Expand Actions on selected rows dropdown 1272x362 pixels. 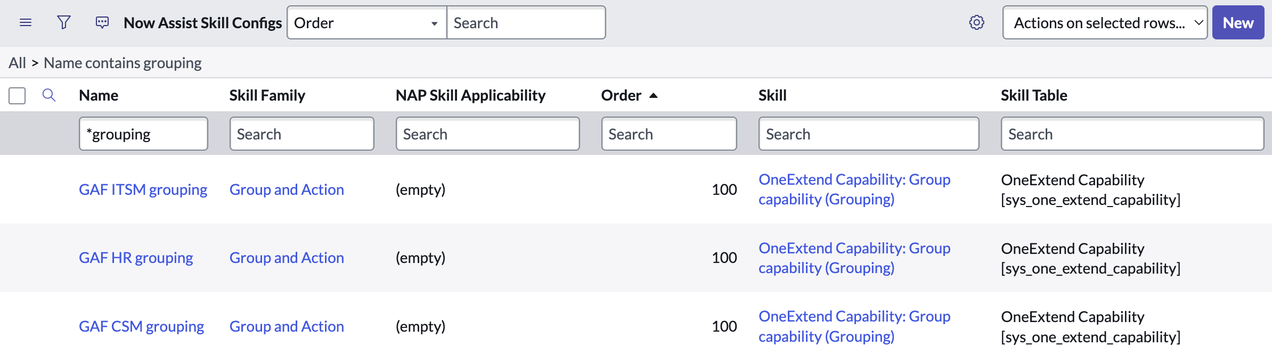point(1105,22)
